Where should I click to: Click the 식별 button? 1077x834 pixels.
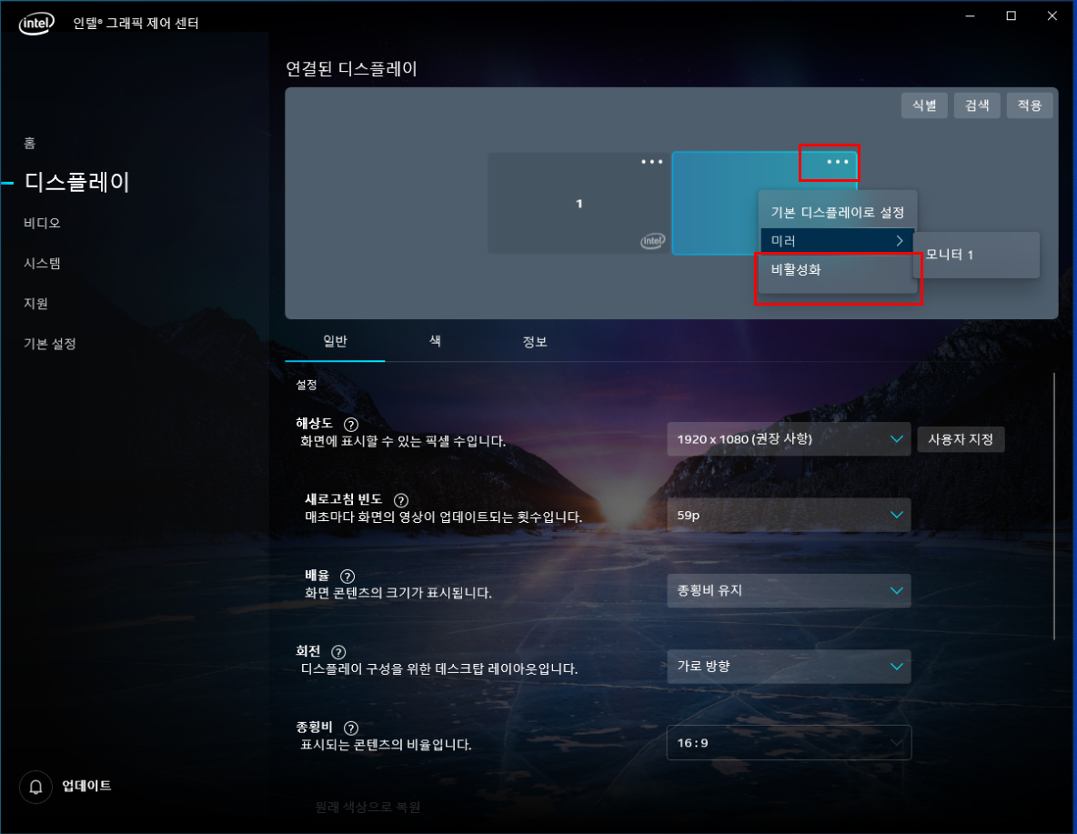924,106
